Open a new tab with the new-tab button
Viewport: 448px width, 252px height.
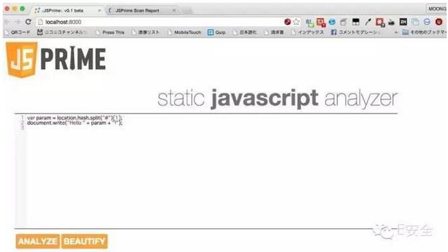coord(187,11)
